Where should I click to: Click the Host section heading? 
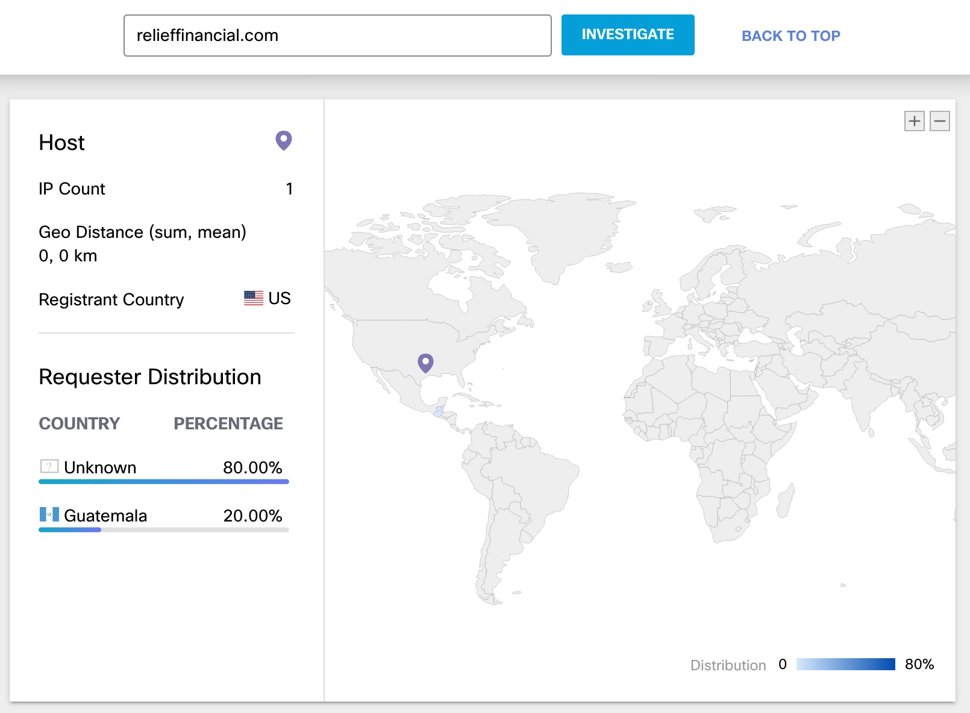pos(61,143)
